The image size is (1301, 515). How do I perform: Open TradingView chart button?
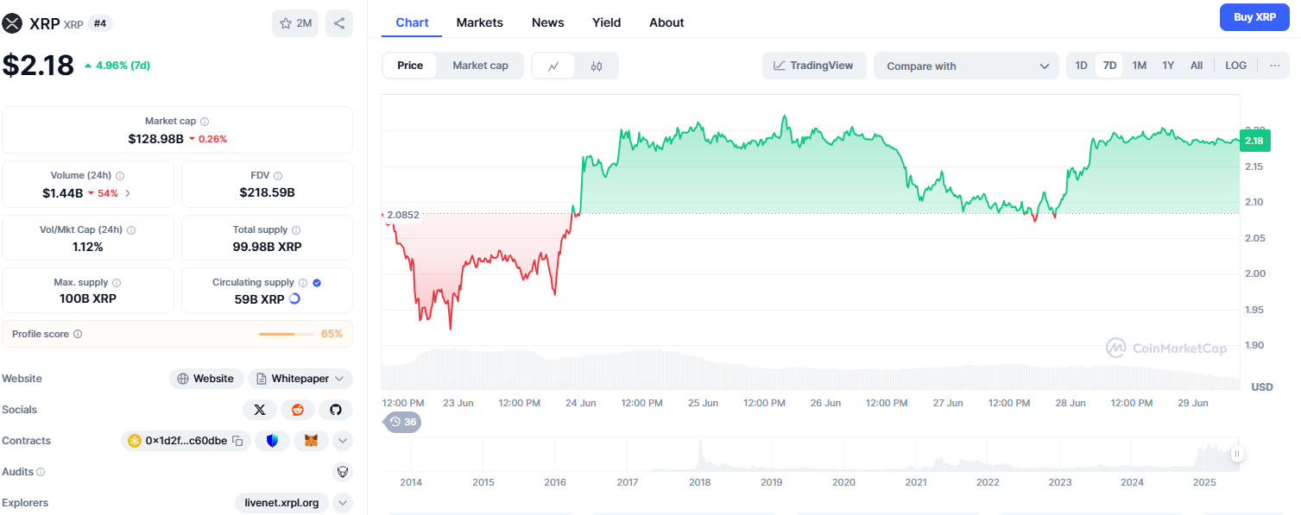pos(814,66)
